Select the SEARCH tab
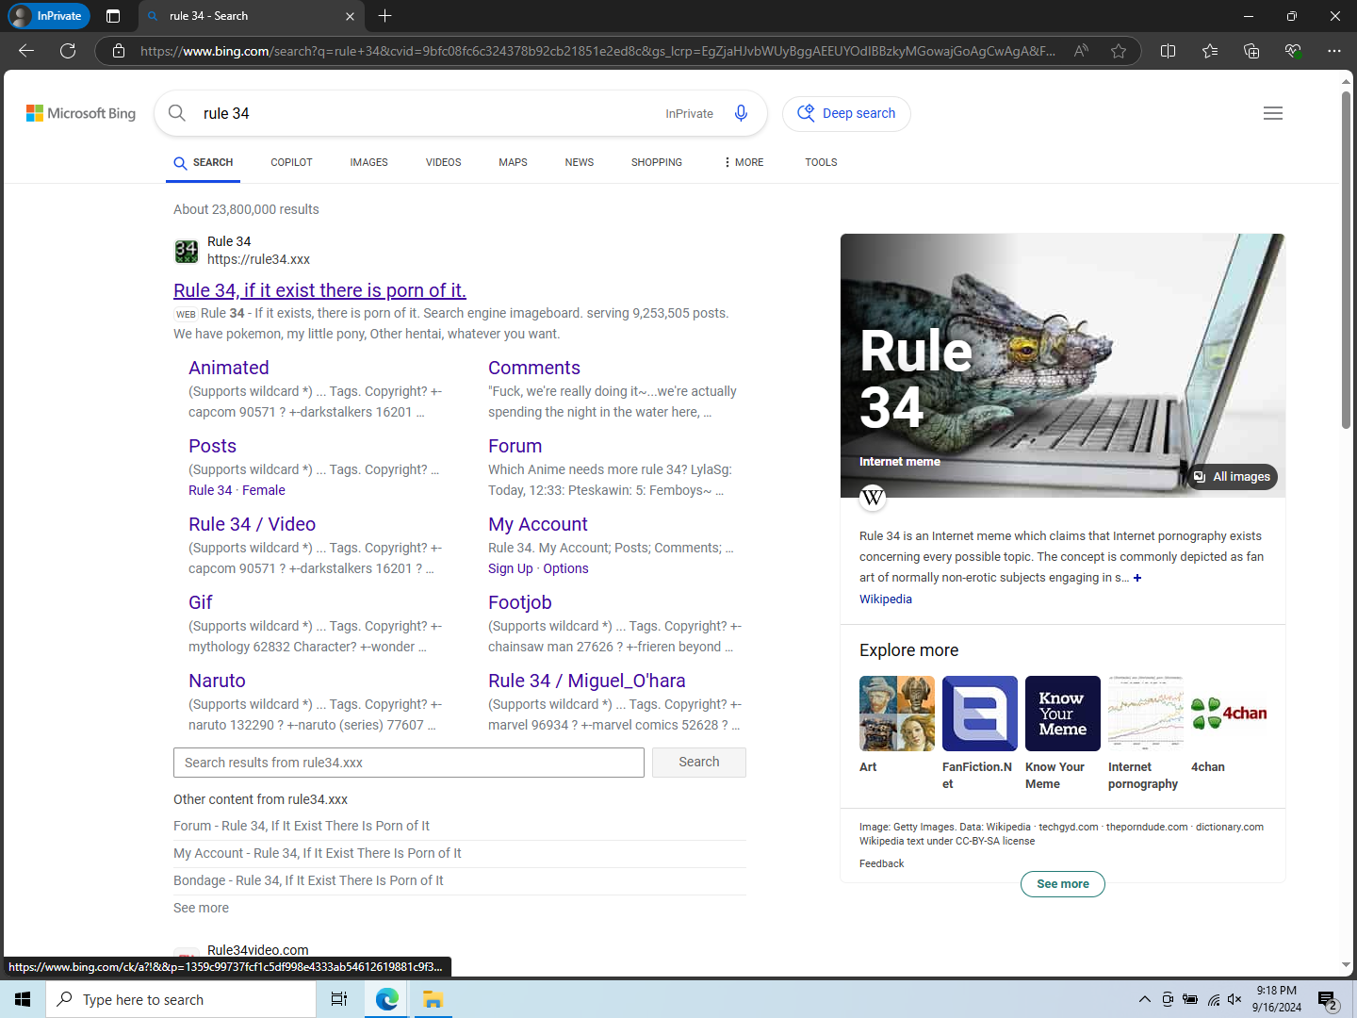This screenshot has height=1018, width=1357. [x=204, y=163]
